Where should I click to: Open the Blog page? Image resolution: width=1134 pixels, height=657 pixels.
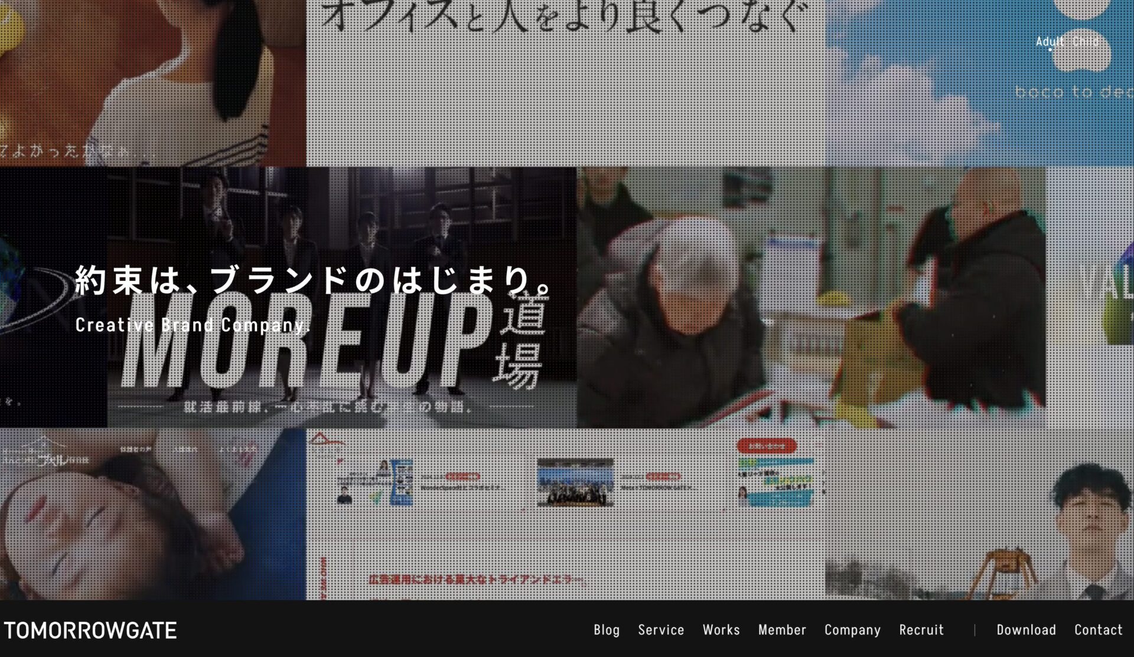[x=607, y=630]
